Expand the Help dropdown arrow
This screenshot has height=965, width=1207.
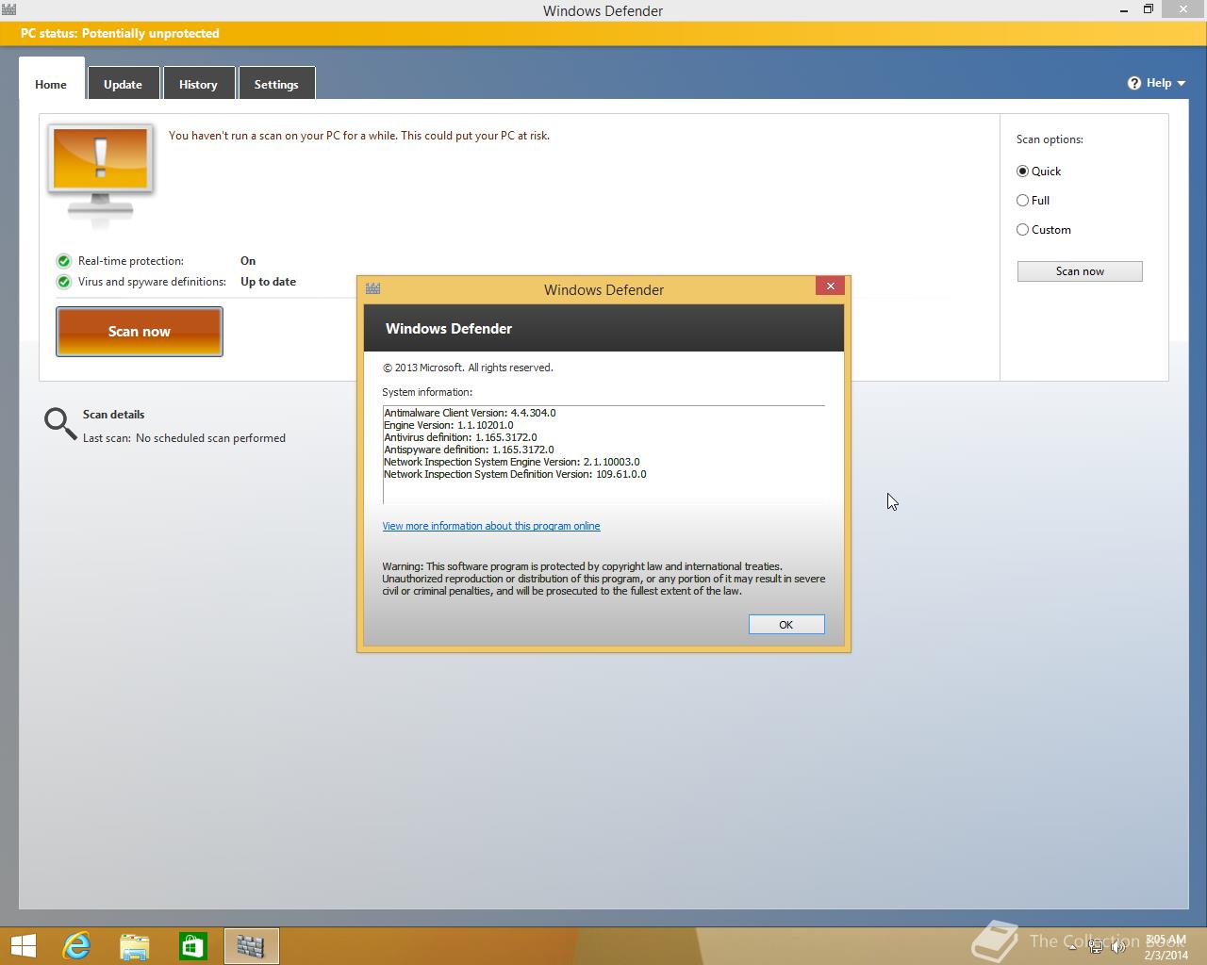coord(1181,84)
